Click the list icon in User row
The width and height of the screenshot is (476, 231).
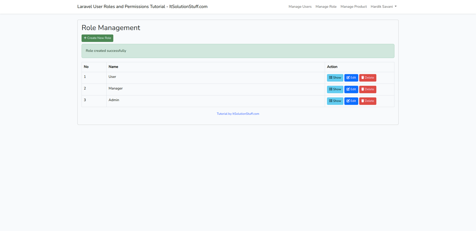coord(331,77)
